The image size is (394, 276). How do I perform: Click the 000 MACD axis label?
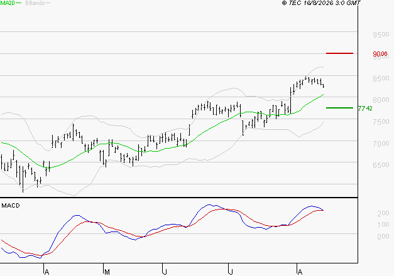(383, 236)
